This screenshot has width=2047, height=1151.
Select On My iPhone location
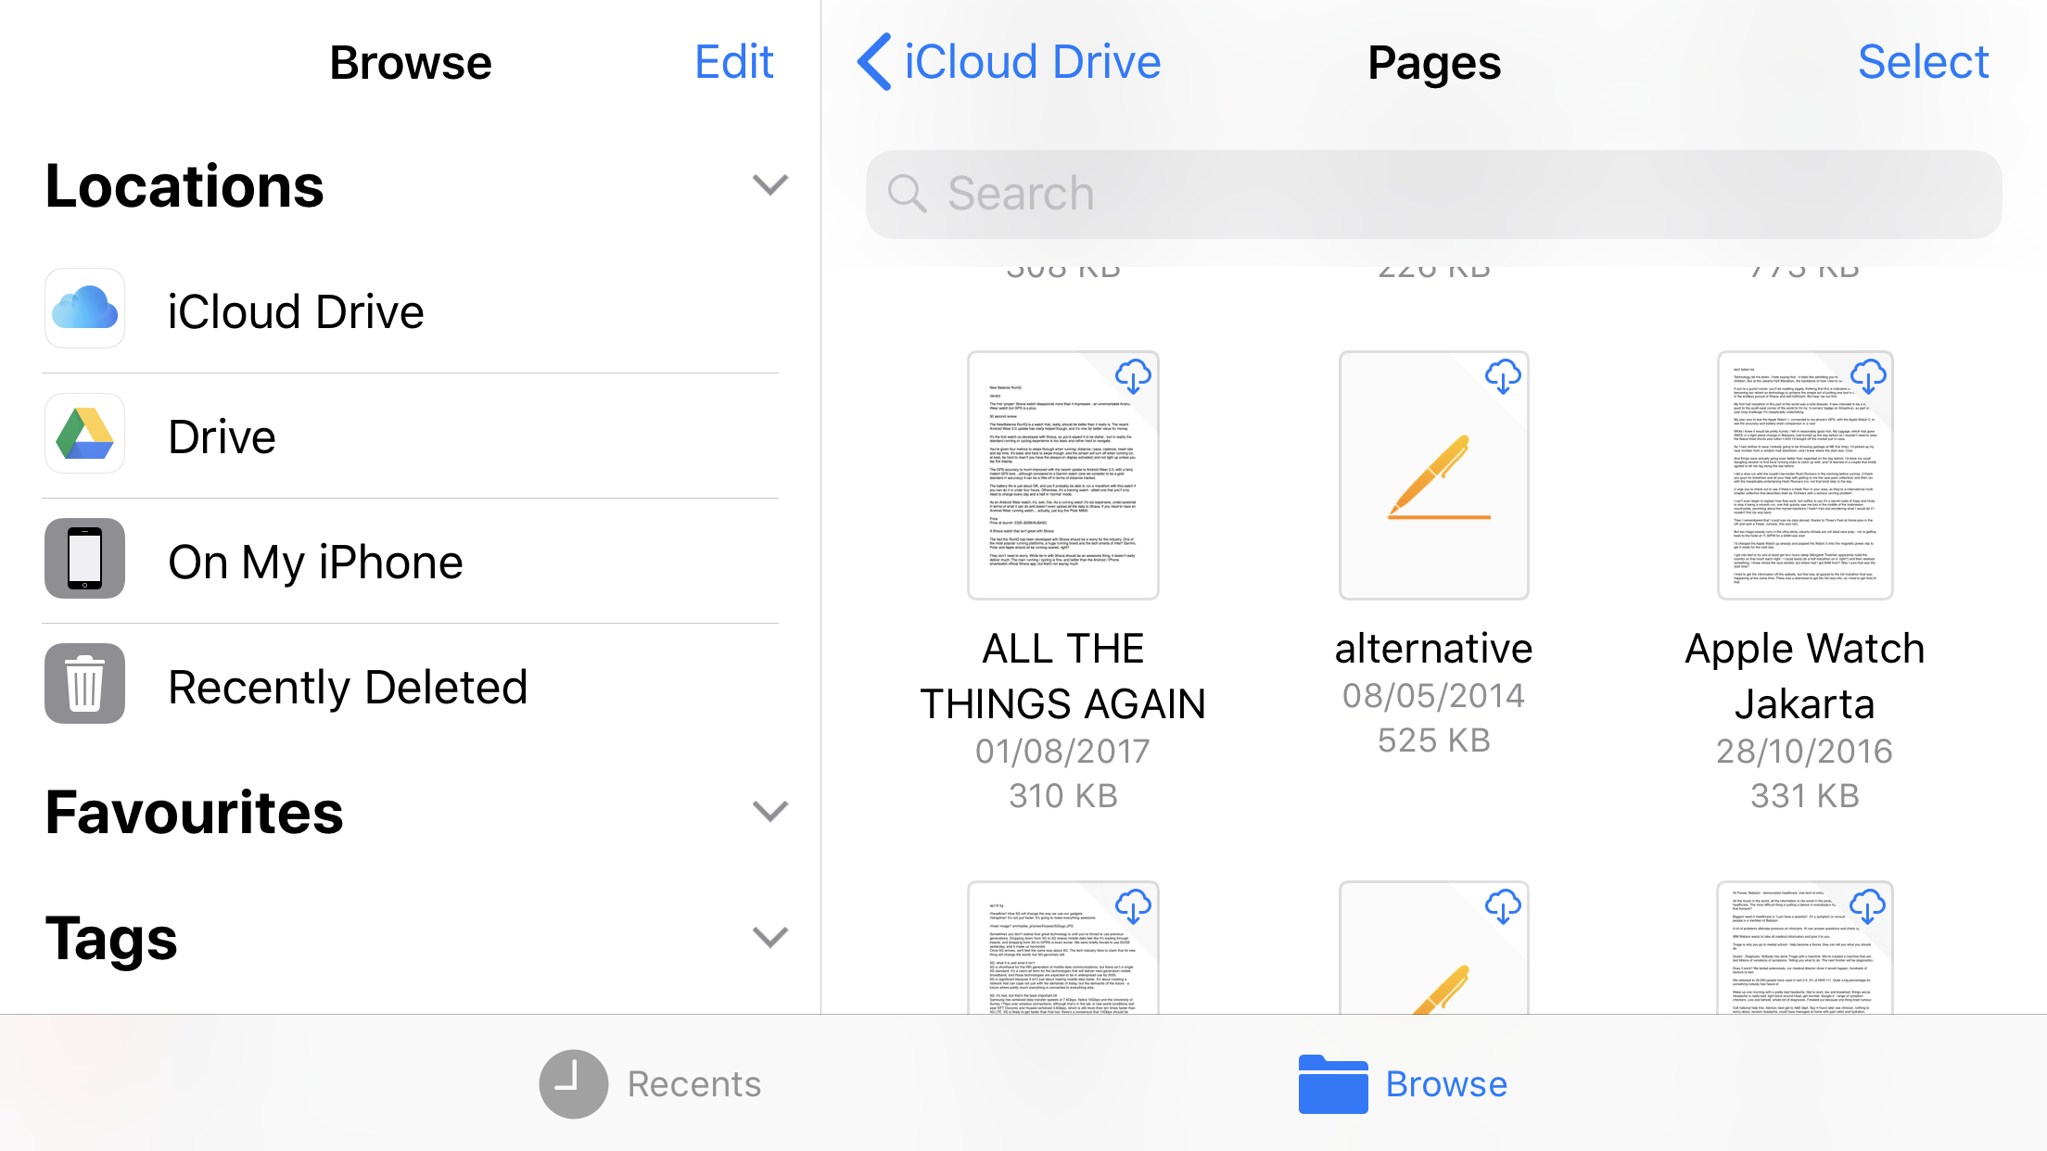(x=411, y=561)
